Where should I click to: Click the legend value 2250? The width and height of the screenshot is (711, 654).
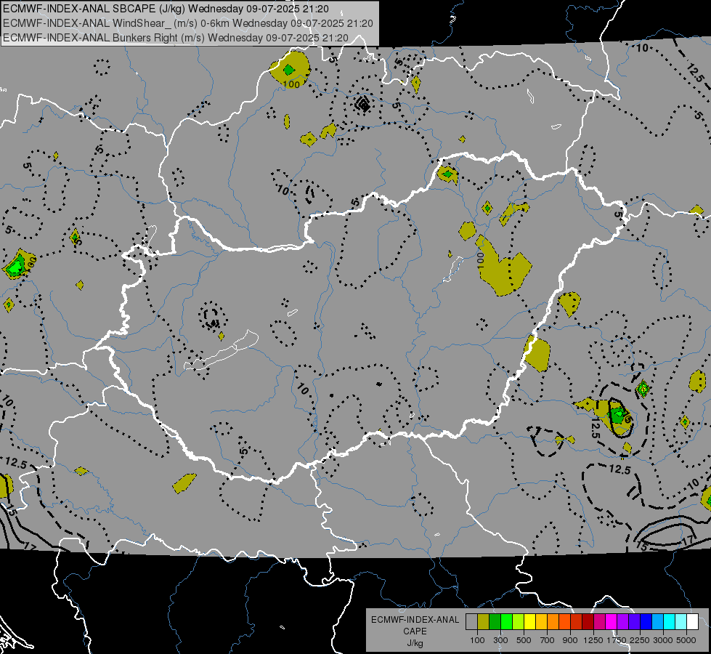640,640
